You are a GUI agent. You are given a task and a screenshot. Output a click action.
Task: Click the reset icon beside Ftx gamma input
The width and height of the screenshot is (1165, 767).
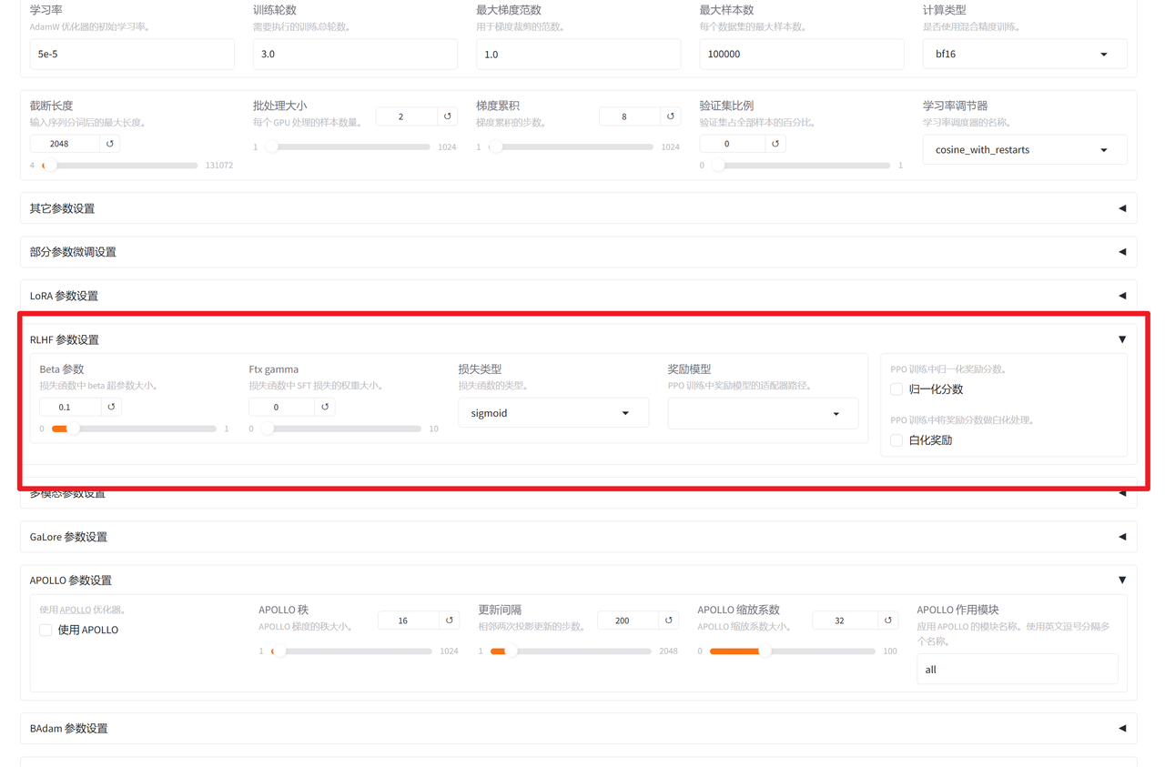point(325,407)
